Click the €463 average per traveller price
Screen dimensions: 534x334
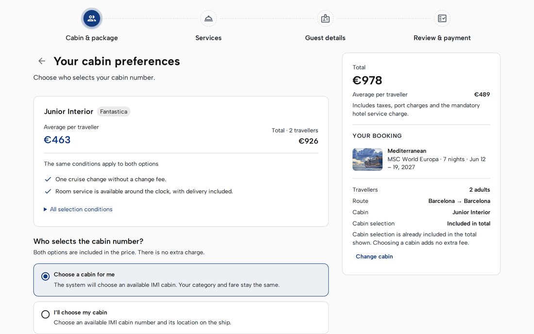point(57,140)
